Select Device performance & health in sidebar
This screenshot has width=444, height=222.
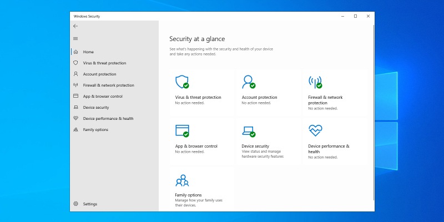[x=108, y=118]
